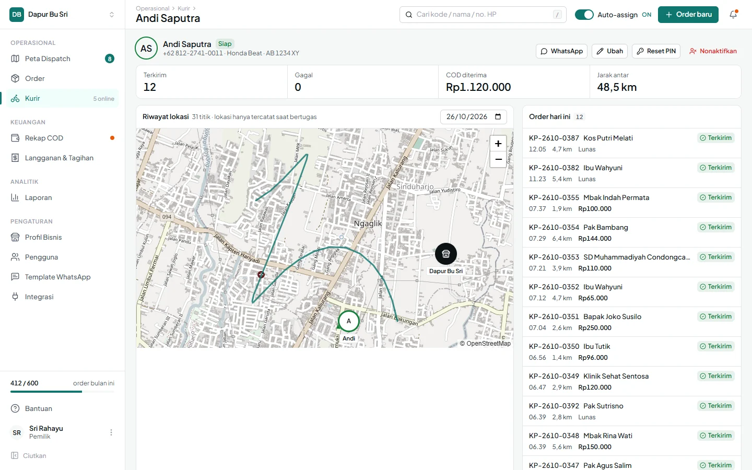Screen dimensions: 752x470
Task: Click the red stop marker on route
Action: 261,275
